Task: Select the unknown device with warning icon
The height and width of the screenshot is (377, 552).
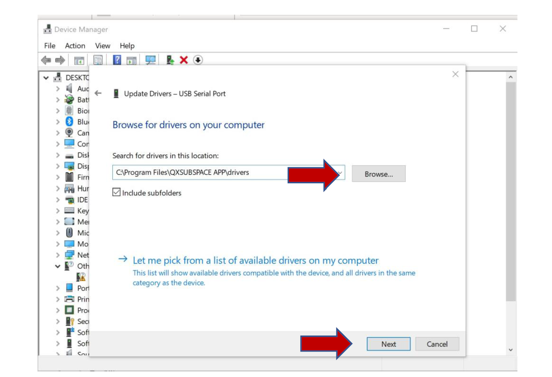Action: point(81,277)
